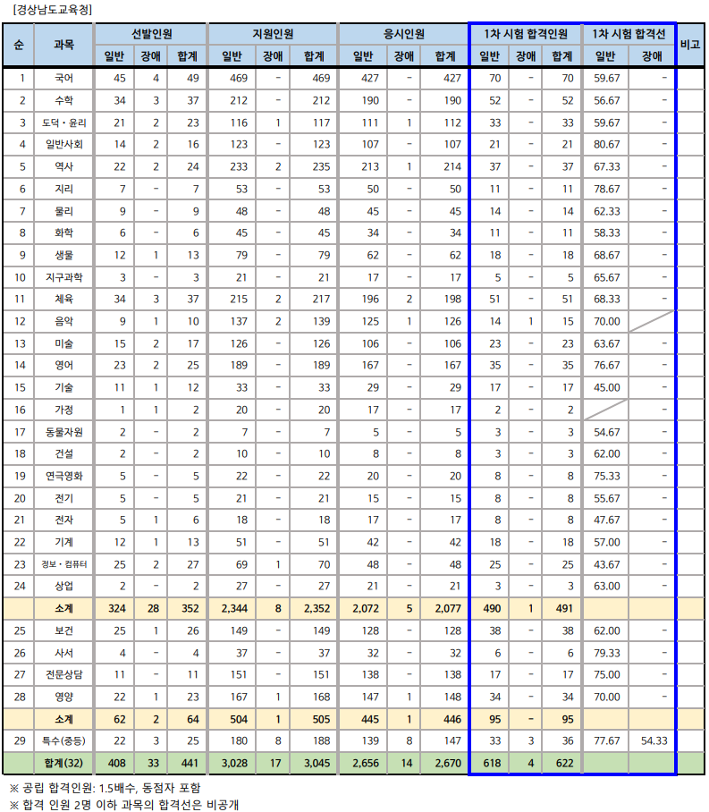The height and width of the screenshot is (812, 709).
Task: Select the 역사 subject cell
Action: (63, 166)
